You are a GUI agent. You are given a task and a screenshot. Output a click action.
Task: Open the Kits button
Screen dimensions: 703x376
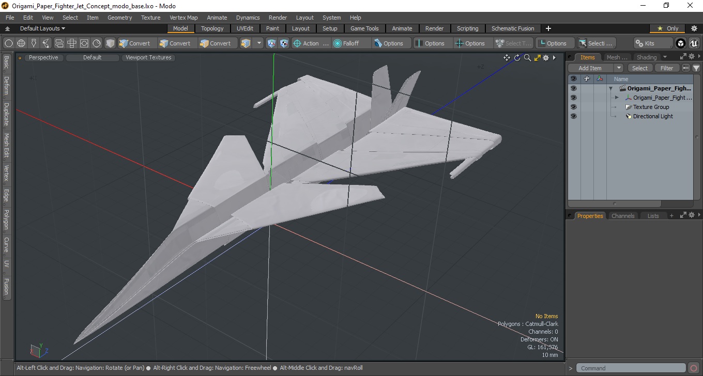(x=654, y=43)
